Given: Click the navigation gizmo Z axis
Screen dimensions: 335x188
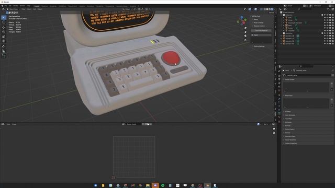Looking at the screenshot, I should (x=242, y=17).
